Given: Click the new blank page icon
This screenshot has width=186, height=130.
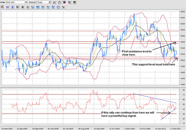Looking at the screenshot, I should click(x=59, y=2).
